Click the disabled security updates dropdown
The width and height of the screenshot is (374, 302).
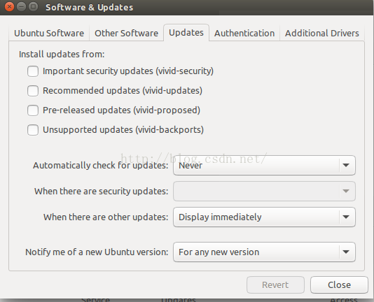[x=264, y=191]
